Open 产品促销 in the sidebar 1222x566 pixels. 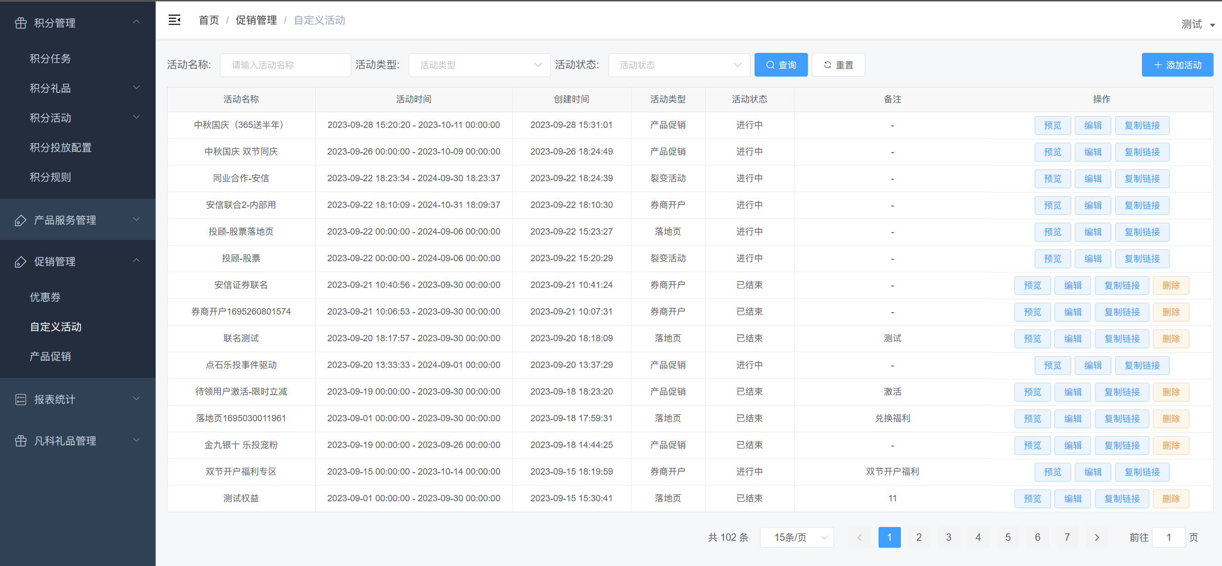[50, 357]
